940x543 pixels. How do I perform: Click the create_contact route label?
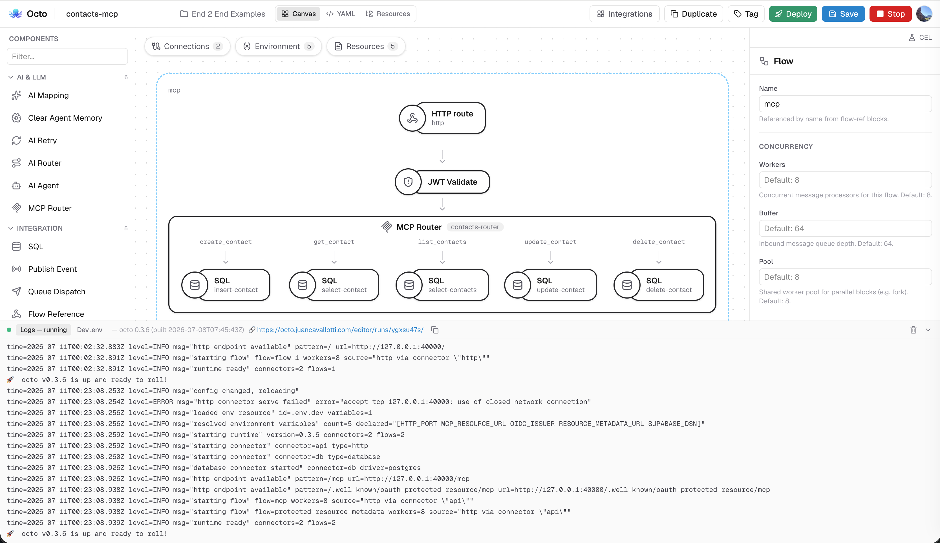click(x=226, y=242)
